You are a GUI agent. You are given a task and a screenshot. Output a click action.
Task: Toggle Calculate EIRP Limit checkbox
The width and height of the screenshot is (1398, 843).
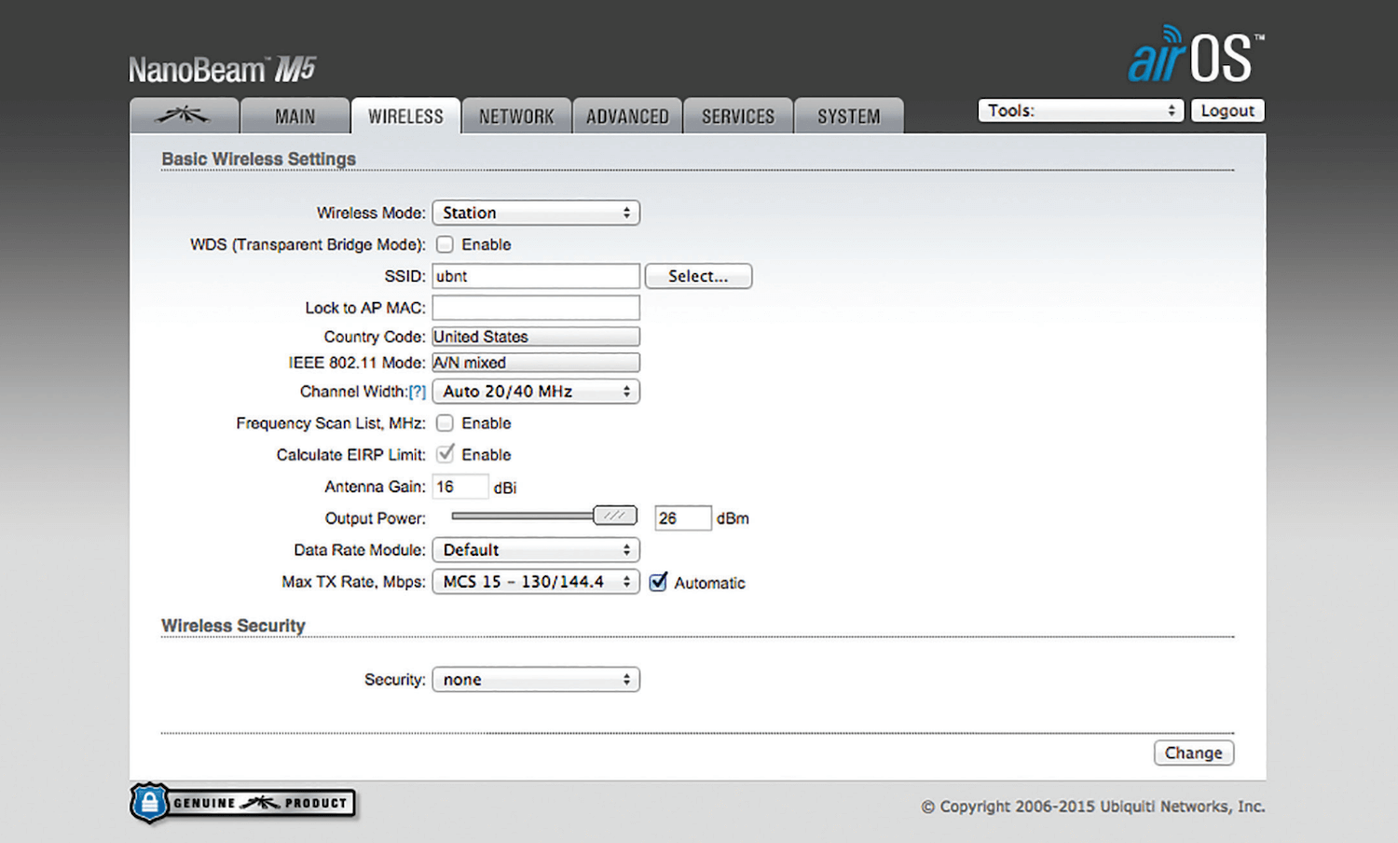445,454
